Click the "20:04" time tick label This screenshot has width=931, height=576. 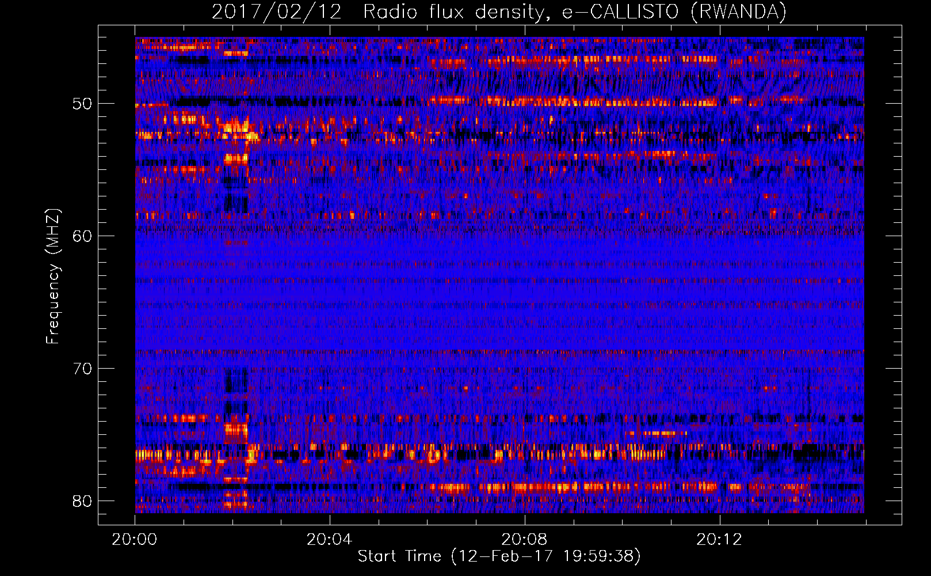click(329, 540)
